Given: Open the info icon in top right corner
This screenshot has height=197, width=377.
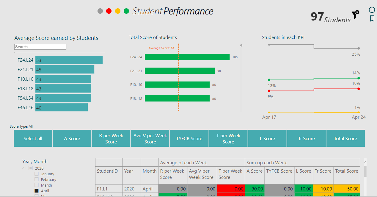Looking at the screenshot, I should pos(372,10).
